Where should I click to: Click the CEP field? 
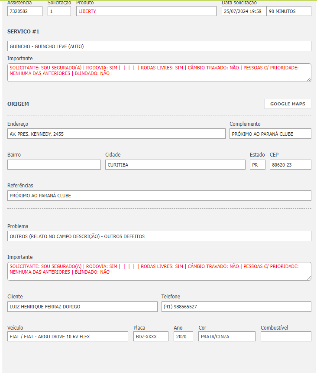pos(290,165)
